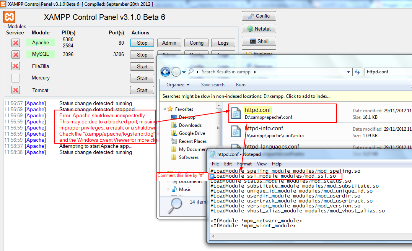The image size is (412, 251).
Task: Click the XAMPP orange logo icon
Action: point(9,17)
